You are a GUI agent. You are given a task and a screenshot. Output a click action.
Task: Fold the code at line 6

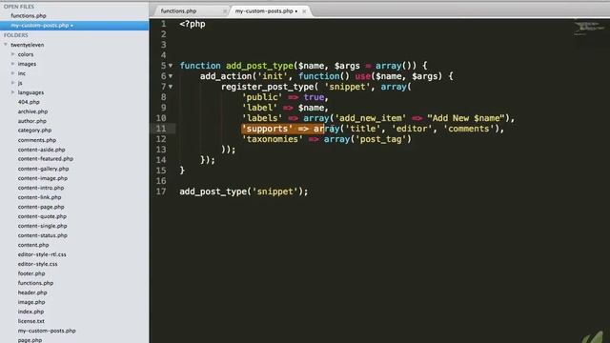pyautogui.click(x=171, y=76)
